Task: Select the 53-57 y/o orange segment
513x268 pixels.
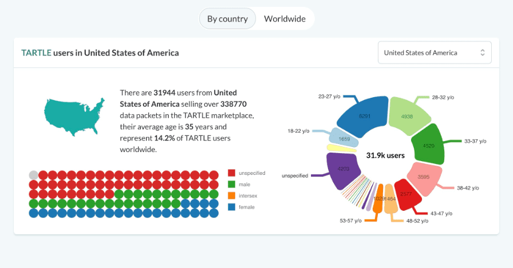Action: [x=378, y=198]
